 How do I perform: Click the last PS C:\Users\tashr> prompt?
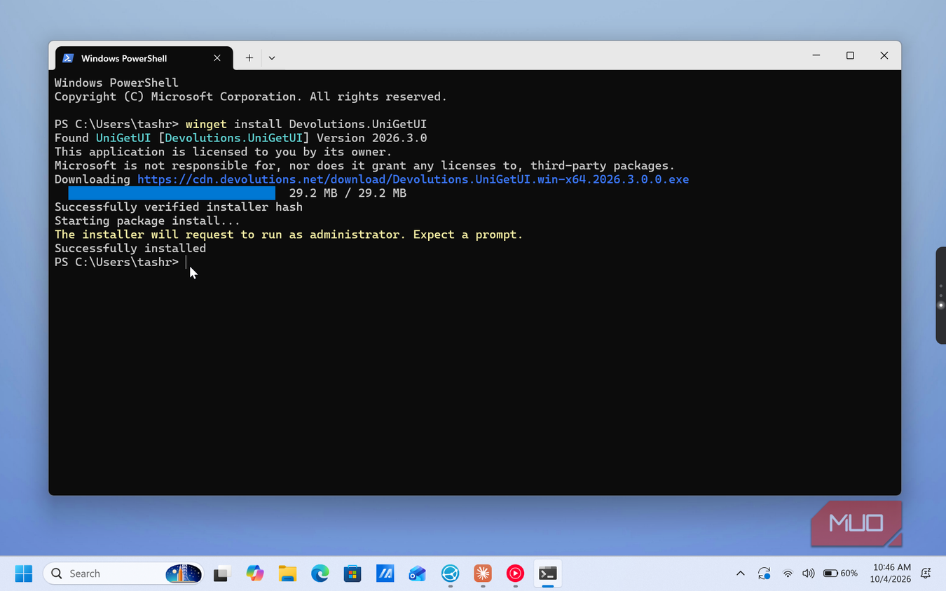click(117, 262)
